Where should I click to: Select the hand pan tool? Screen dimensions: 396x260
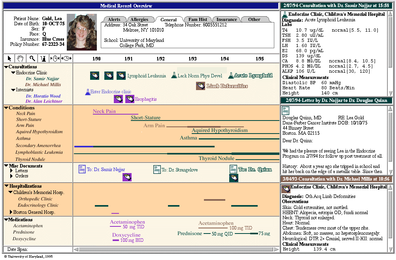click(20, 58)
